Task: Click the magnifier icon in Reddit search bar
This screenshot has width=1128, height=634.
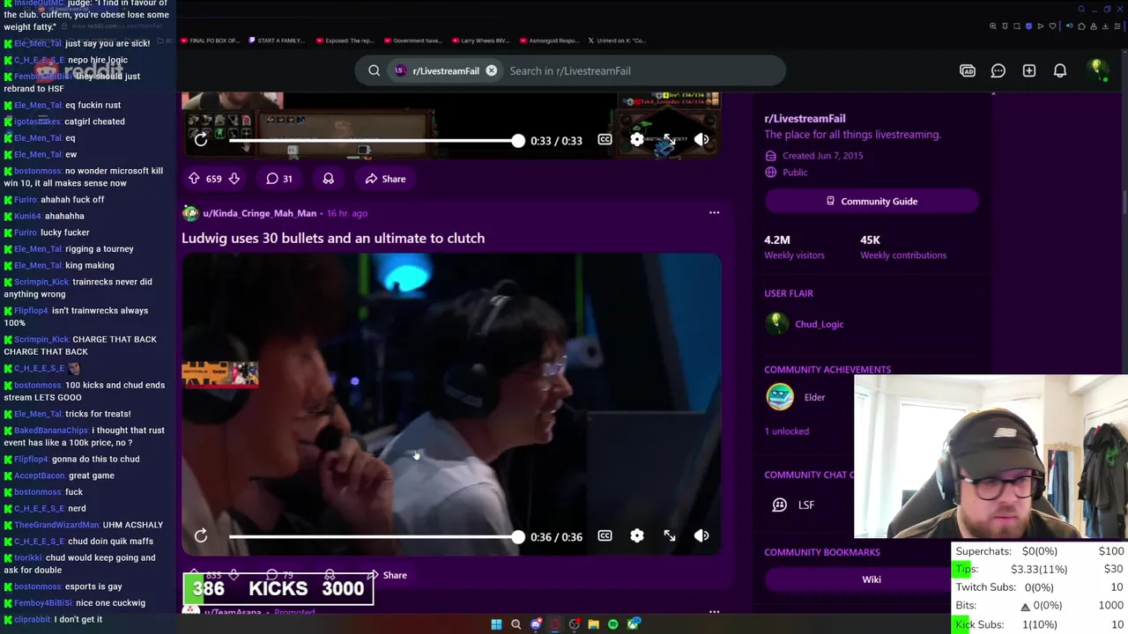Action: pyautogui.click(x=374, y=70)
